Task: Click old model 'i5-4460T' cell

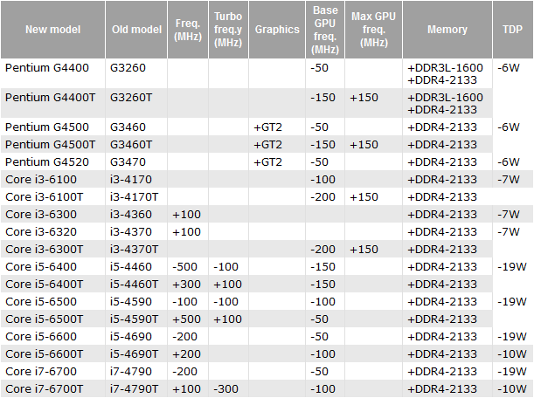Action: (x=136, y=284)
